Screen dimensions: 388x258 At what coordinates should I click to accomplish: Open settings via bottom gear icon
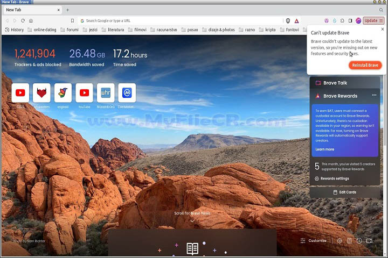coord(339,241)
